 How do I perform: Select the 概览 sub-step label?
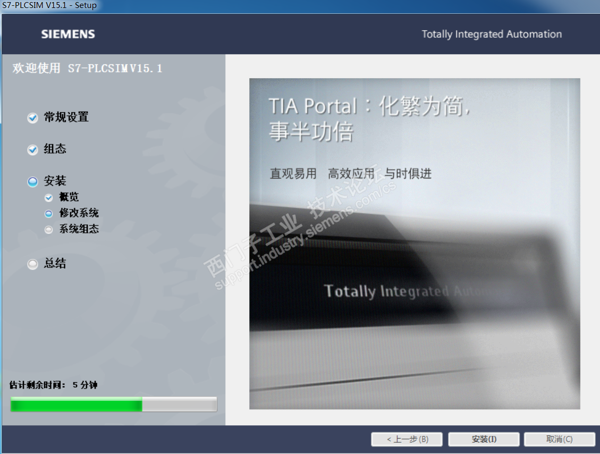(69, 197)
